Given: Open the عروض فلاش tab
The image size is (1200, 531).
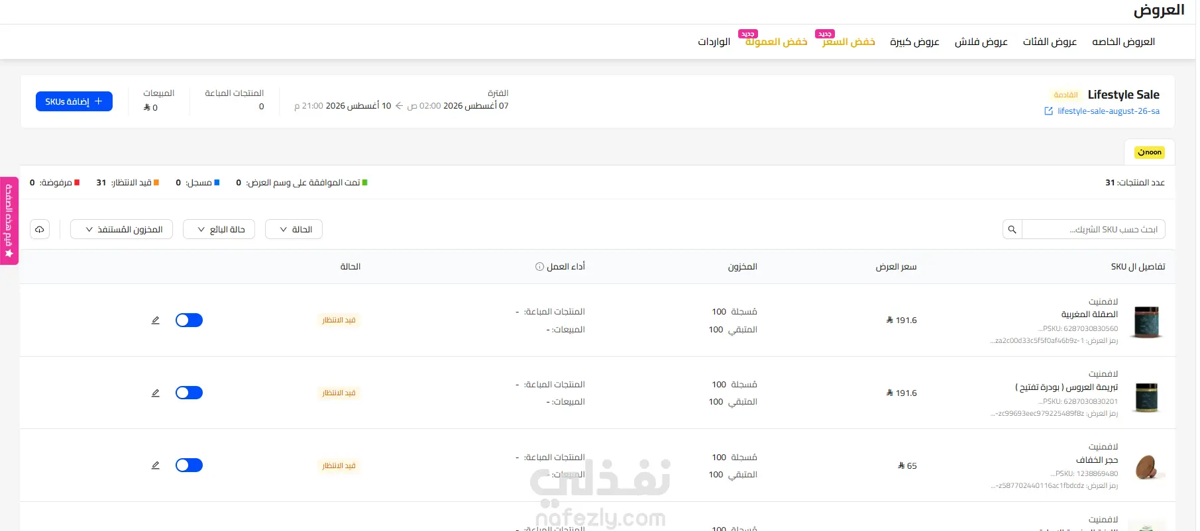Looking at the screenshot, I should 981,42.
